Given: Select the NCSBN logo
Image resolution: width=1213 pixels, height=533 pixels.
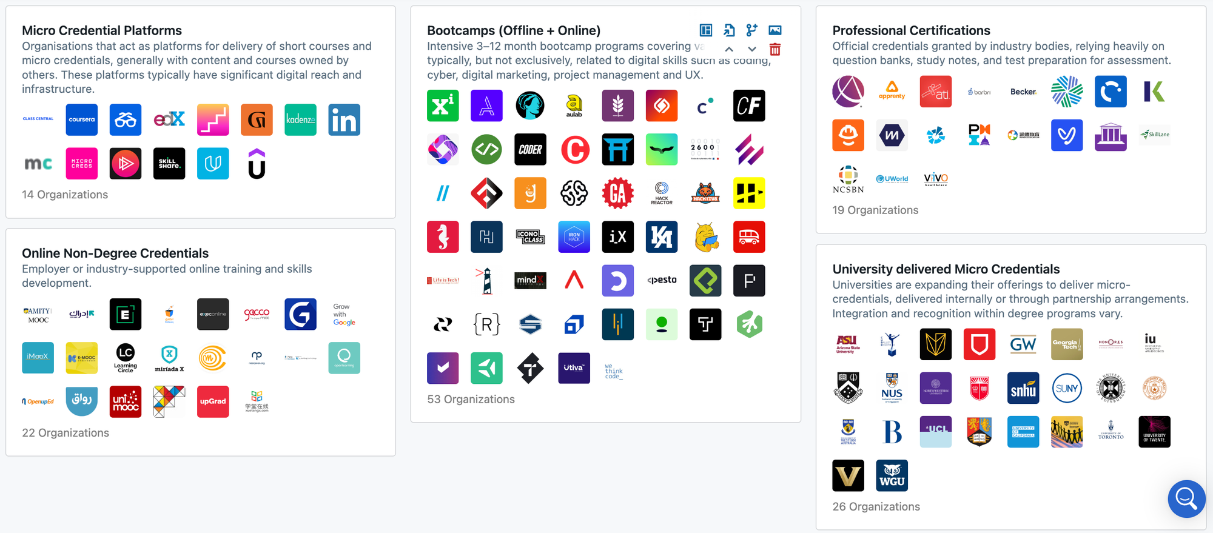Looking at the screenshot, I should pyautogui.click(x=848, y=179).
